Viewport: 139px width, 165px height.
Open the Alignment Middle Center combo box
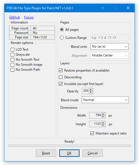(110, 55)
